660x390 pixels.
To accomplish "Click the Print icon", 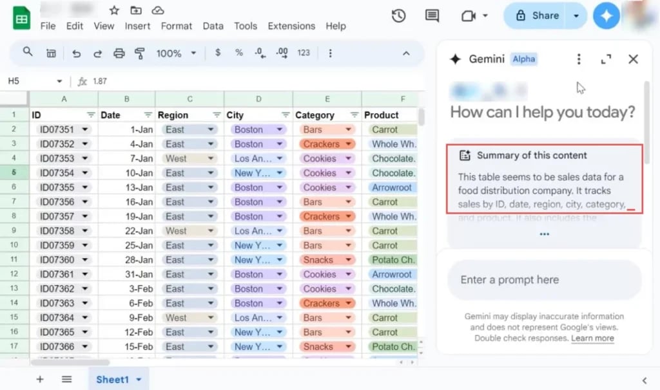I will (x=119, y=53).
